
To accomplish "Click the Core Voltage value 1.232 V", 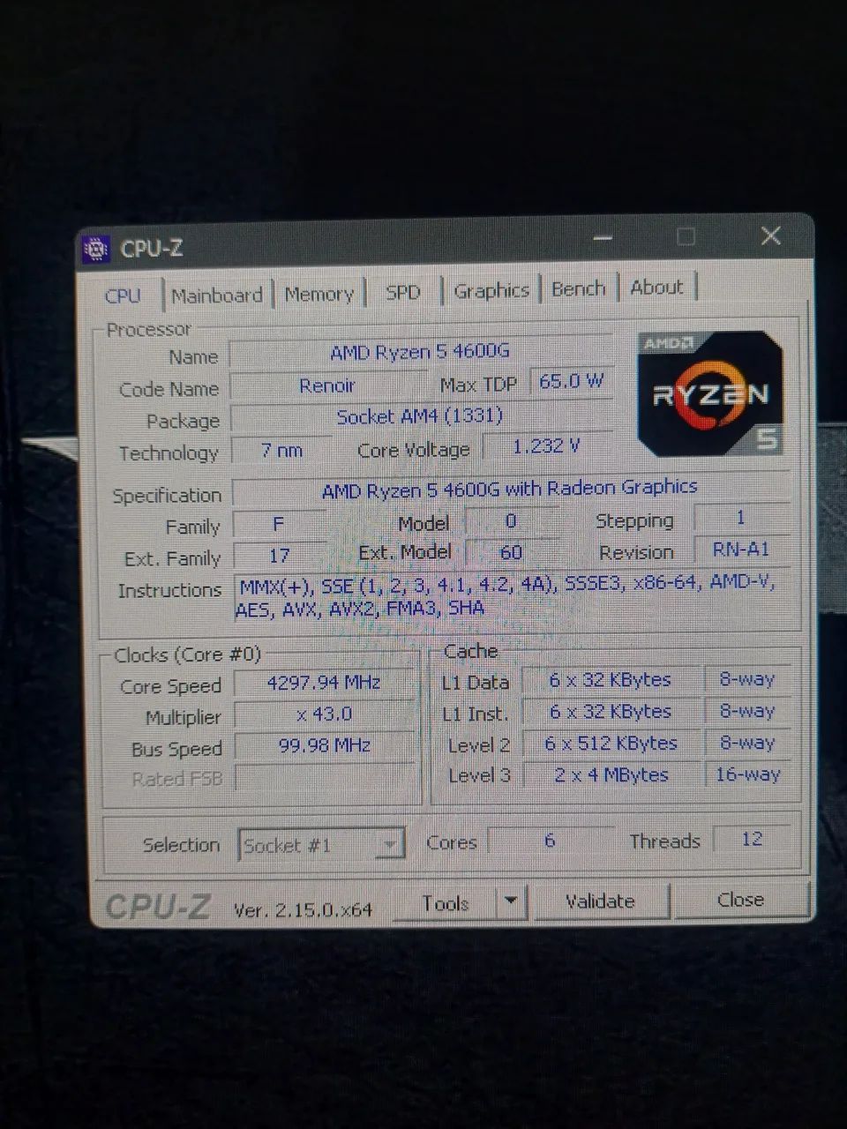I will click(x=547, y=446).
